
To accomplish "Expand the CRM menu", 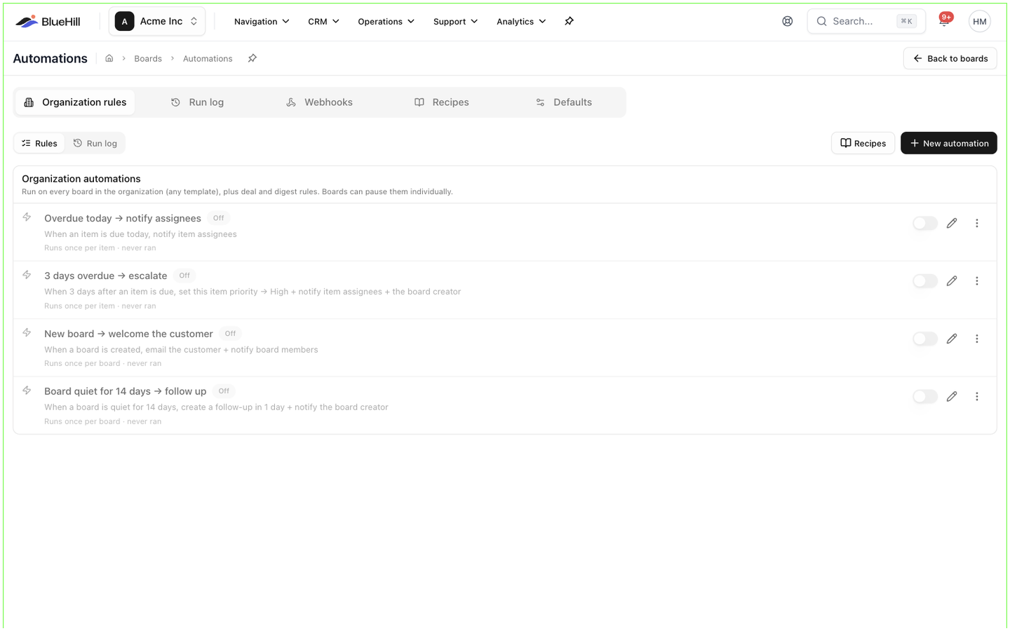I will tap(323, 22).
